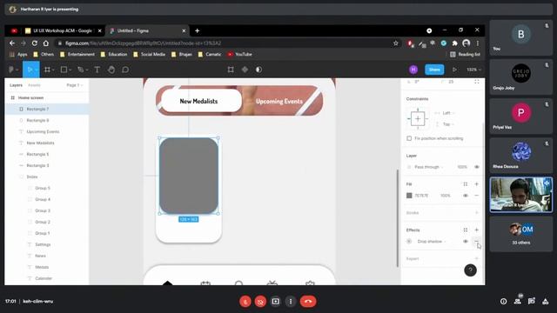Add a stroke with plus icon
The width and height of the screenshot is (557, 313).
coord(476,212)
